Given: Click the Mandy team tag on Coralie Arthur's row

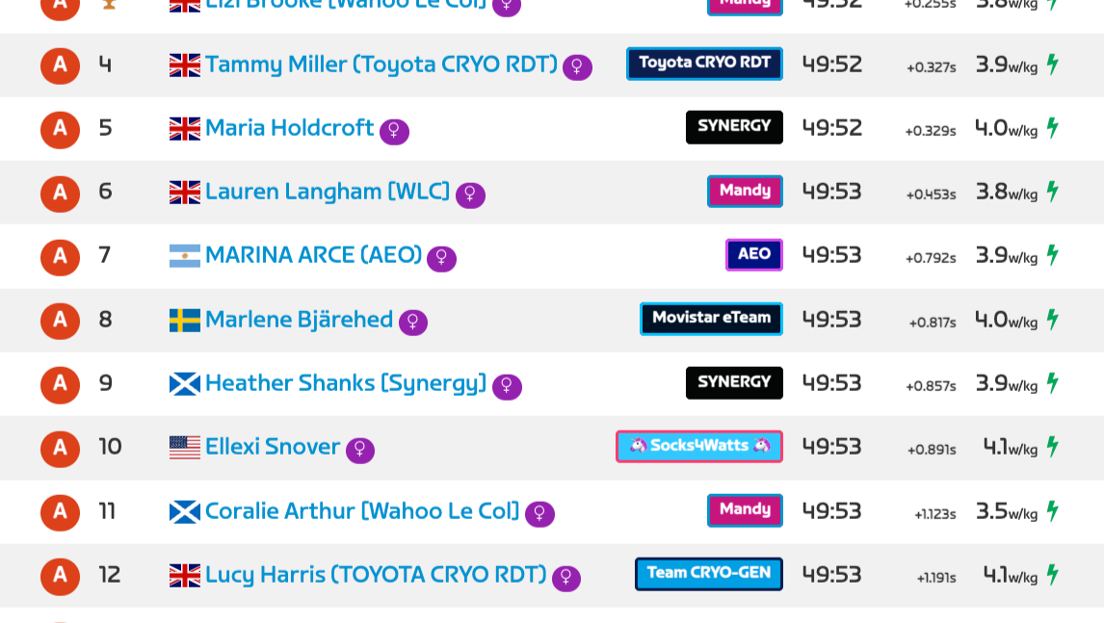Looking at the screenshot, I should coord(745,509).
